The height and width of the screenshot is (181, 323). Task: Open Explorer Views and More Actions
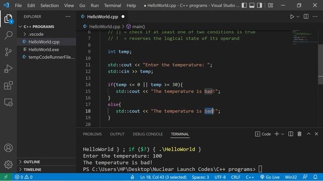pos(68,17)
